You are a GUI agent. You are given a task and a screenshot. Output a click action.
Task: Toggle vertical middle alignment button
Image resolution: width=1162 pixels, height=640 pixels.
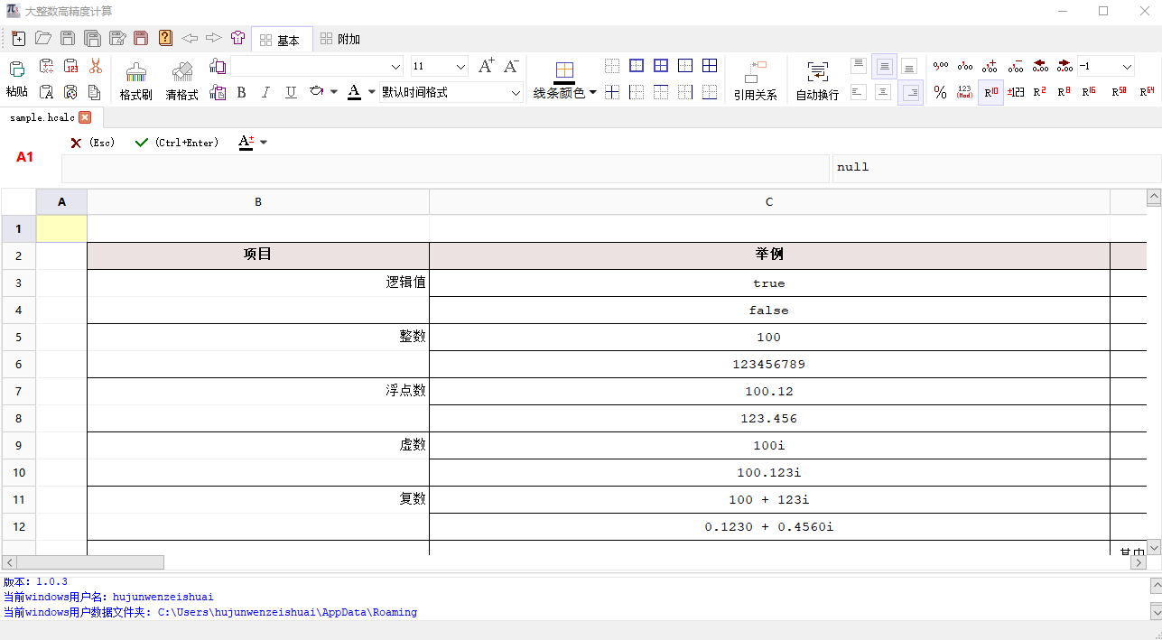[884, 66]
